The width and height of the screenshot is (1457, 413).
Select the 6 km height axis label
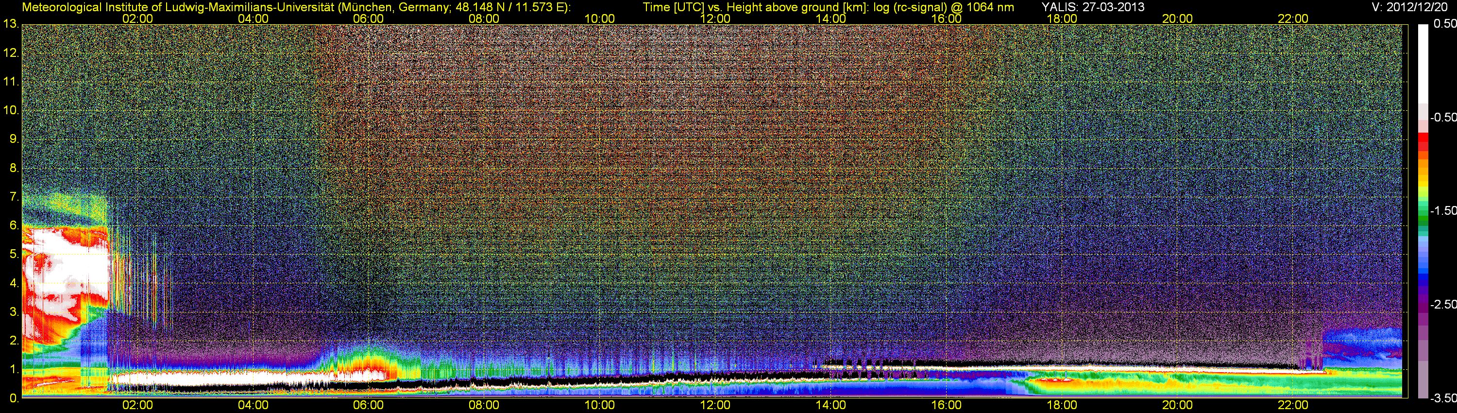pyautogui.click(x=14, y=225)
